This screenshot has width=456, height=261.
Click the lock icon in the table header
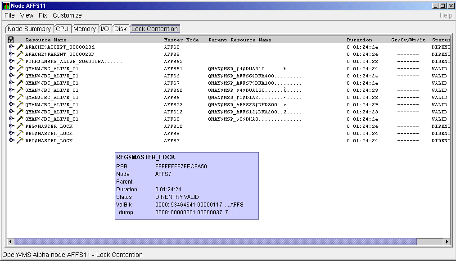click(11, 40)
